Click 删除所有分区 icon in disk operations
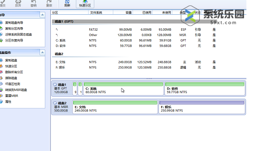This screenshot has height=151, width=253. coord(1,72)
